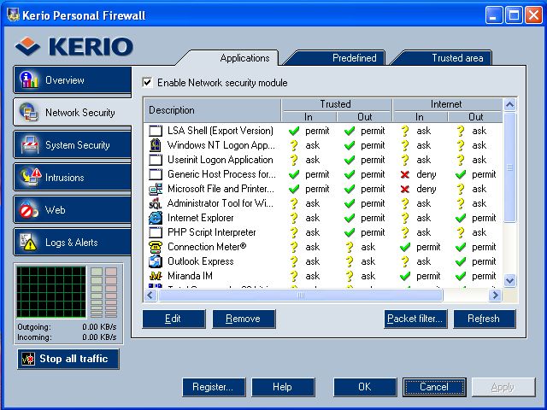
Task: Open the Overview section icon
Action: click(29, 79)
